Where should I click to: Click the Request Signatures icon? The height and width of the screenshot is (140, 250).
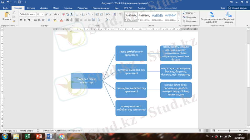coord(228,14)
